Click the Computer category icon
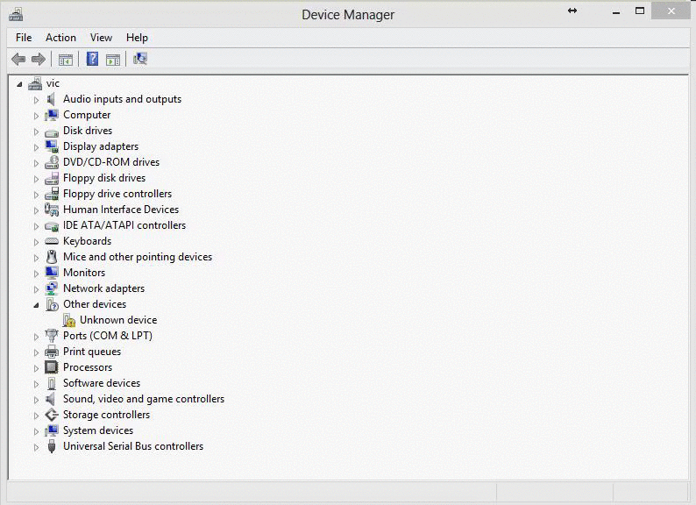The image size is (696, 505). [x=52, y=115]
